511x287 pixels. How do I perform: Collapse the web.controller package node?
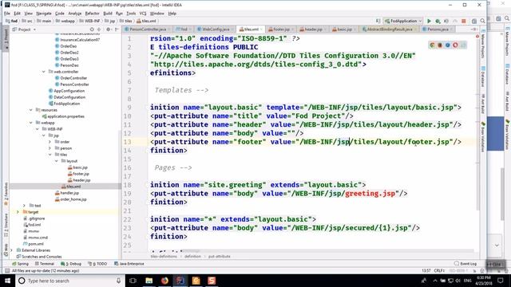pyautogui.click(x=44, y=72)
